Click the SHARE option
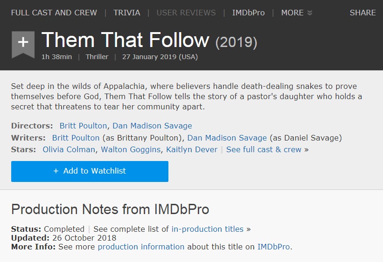383x262 pixels. tap(362, 13)
